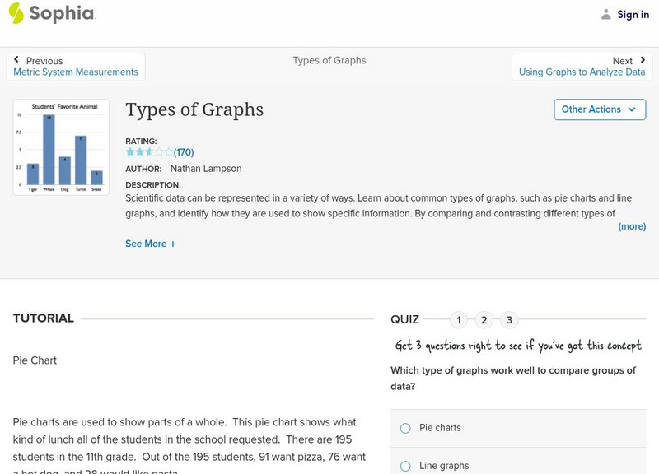Viewport: 659px width, 474px height.
Task: Expand See More details
Action: 150,244
